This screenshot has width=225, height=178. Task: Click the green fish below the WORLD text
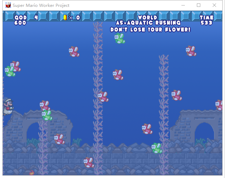[120, 38]
